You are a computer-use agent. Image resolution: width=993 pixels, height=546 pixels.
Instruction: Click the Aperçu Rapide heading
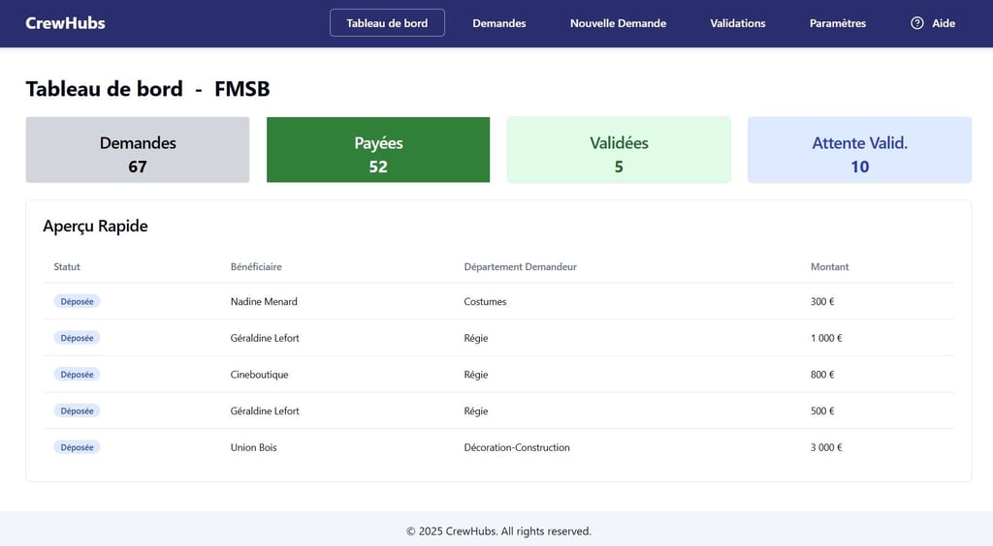coord(95,227)
